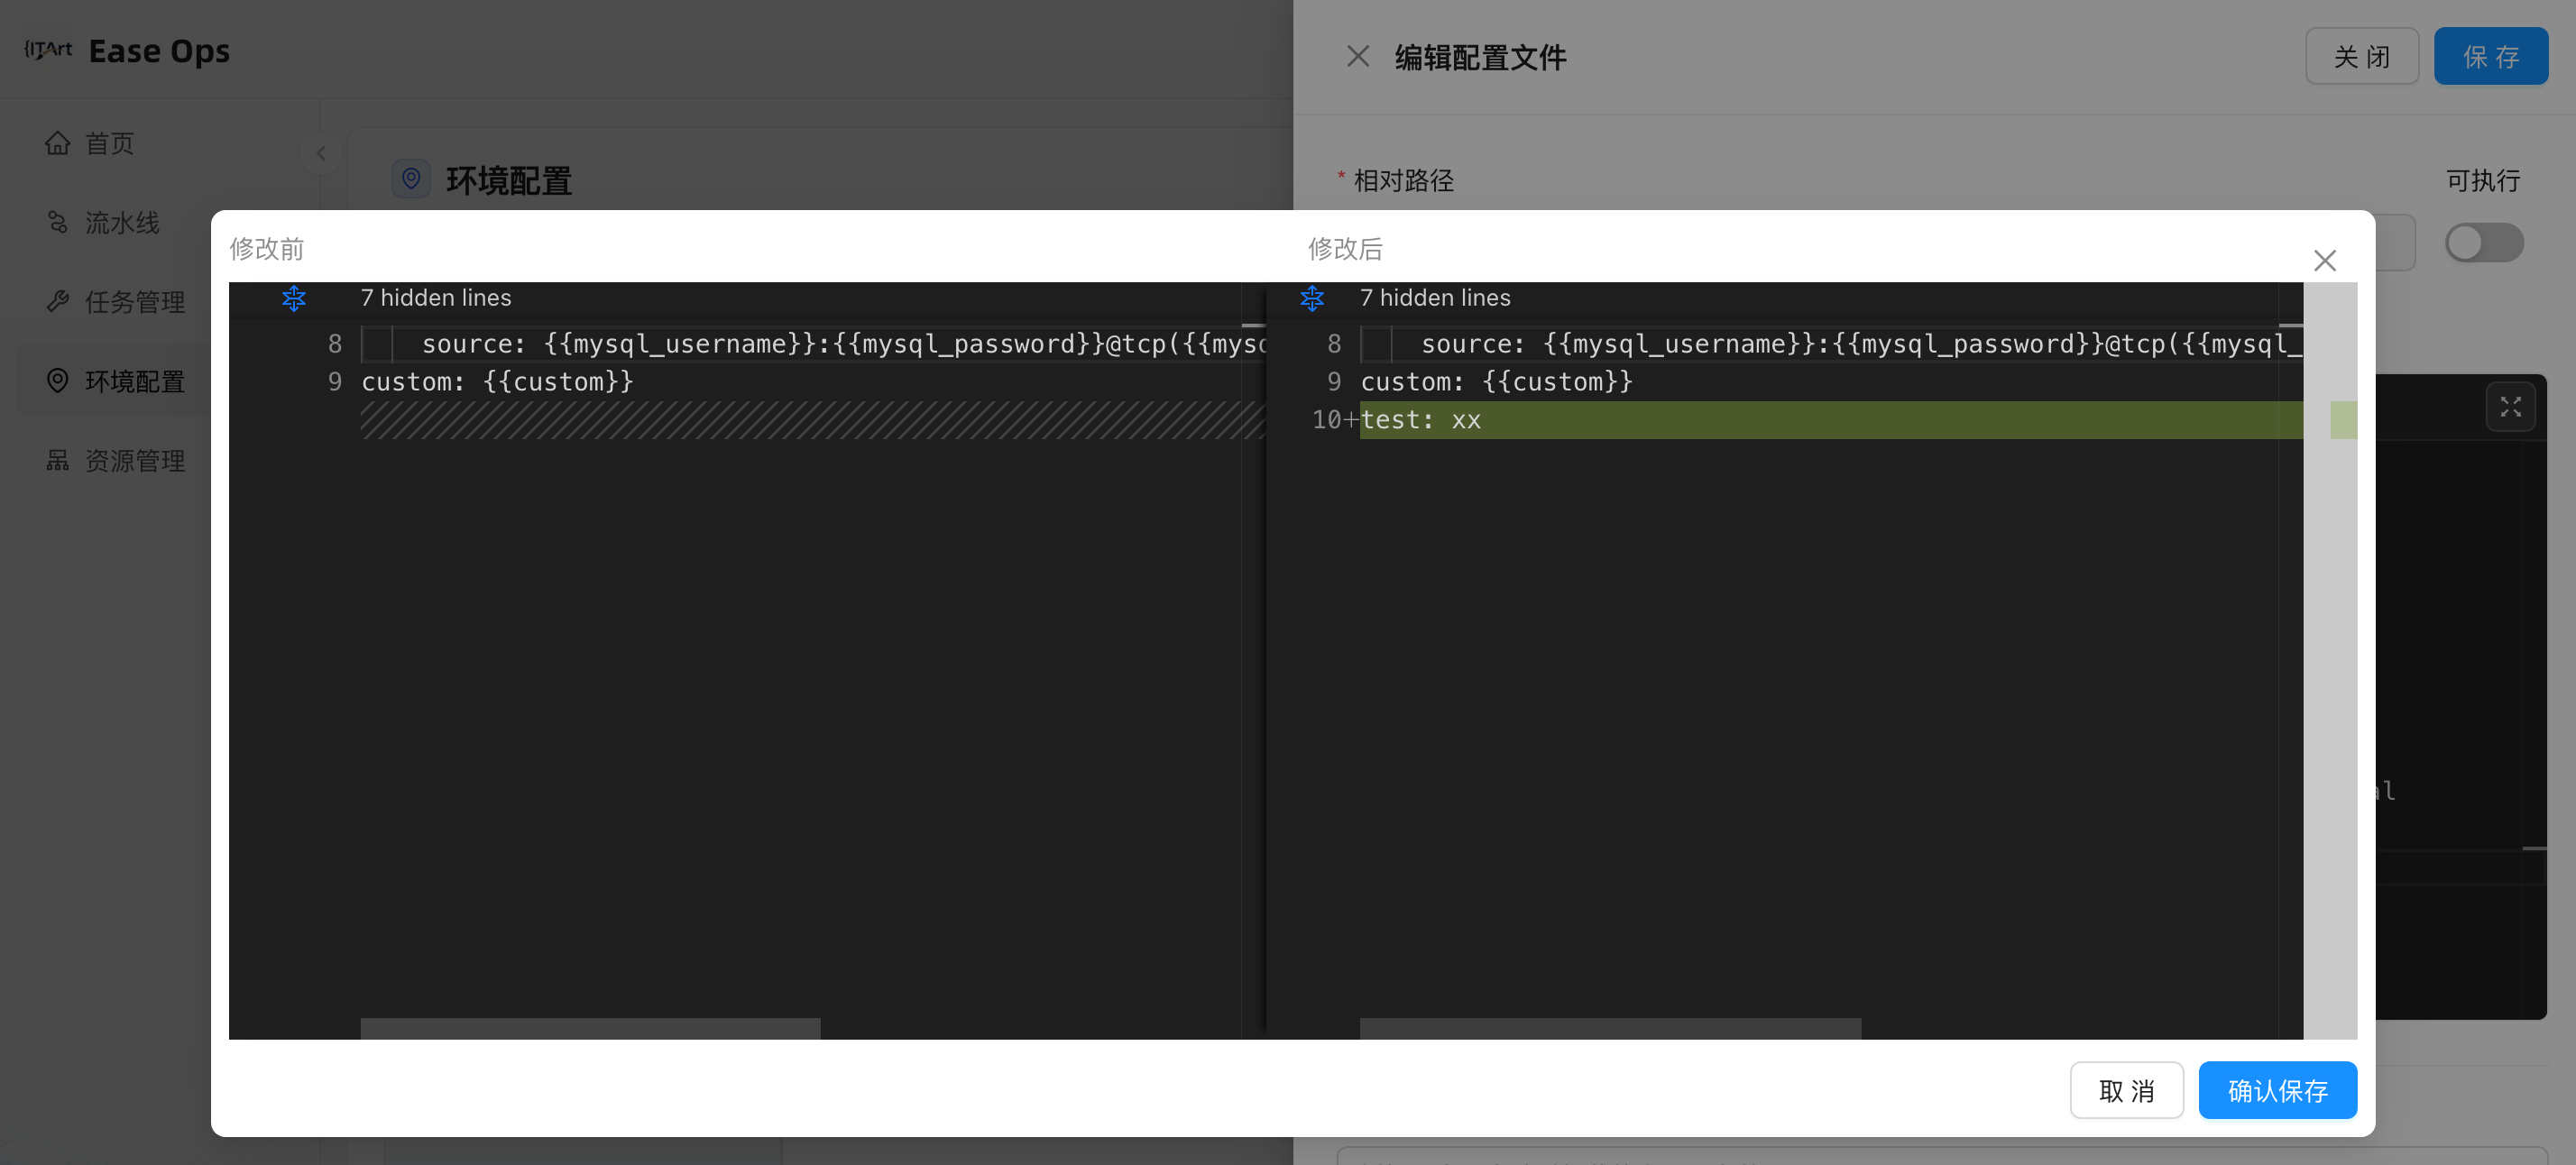
Task: Click the horizontal scrollbar of right diff pane
Action: click(x=1610, y=1028)
